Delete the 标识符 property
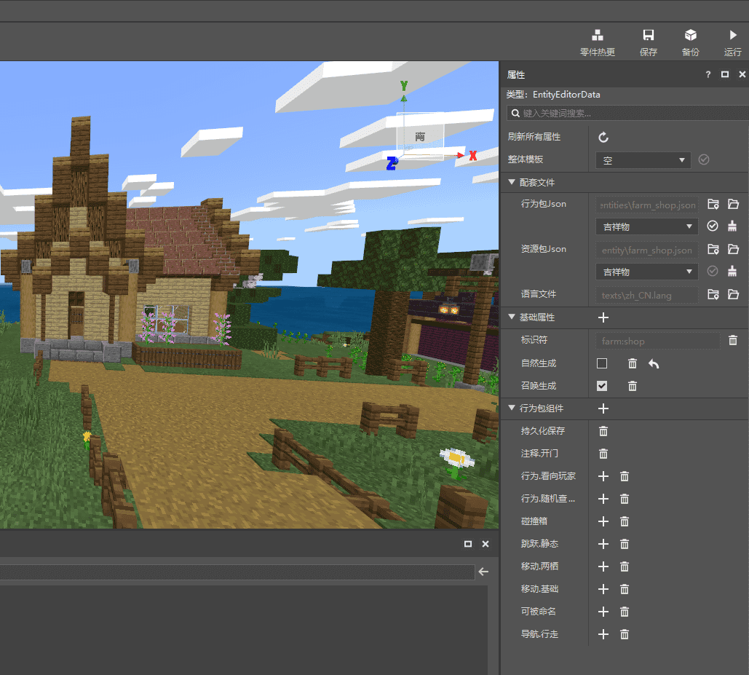 (733, 340)
